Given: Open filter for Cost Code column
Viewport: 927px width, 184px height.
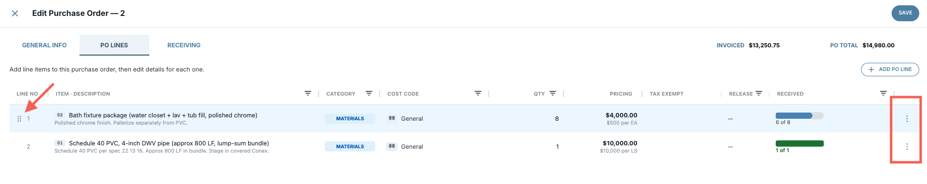Looking at the screenshot, I should click(478, 93).
